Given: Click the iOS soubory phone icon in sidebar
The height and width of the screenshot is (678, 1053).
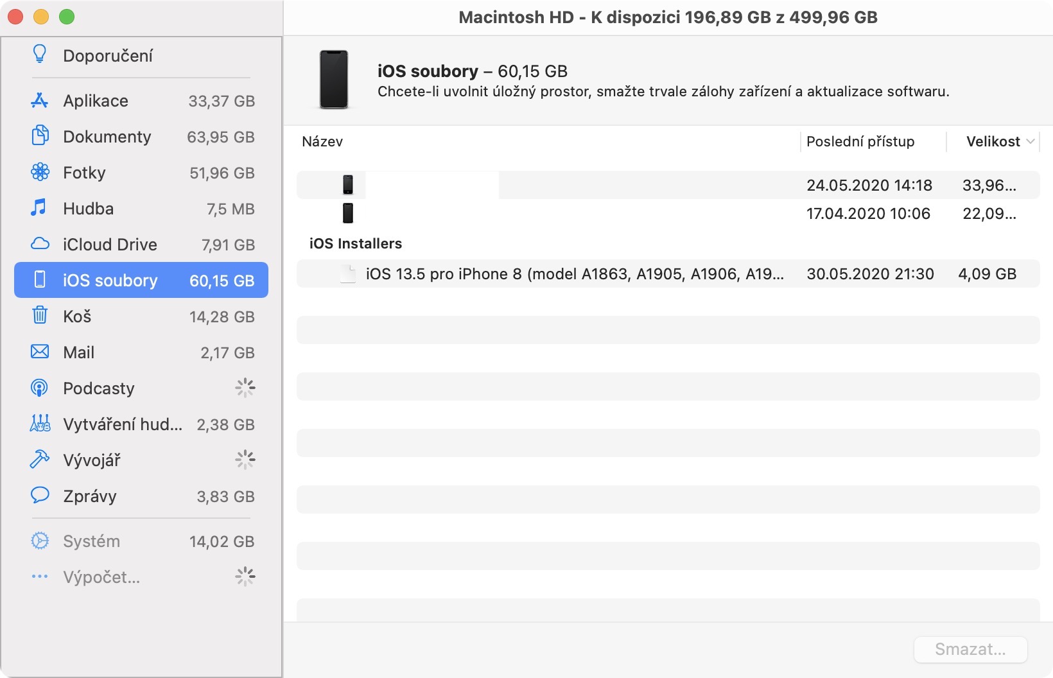Looking at the screenshot, I should [40, 280].
